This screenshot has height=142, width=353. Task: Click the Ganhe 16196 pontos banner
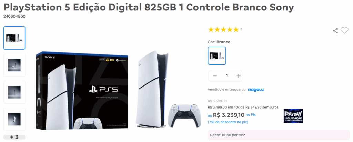click(279, 135)
